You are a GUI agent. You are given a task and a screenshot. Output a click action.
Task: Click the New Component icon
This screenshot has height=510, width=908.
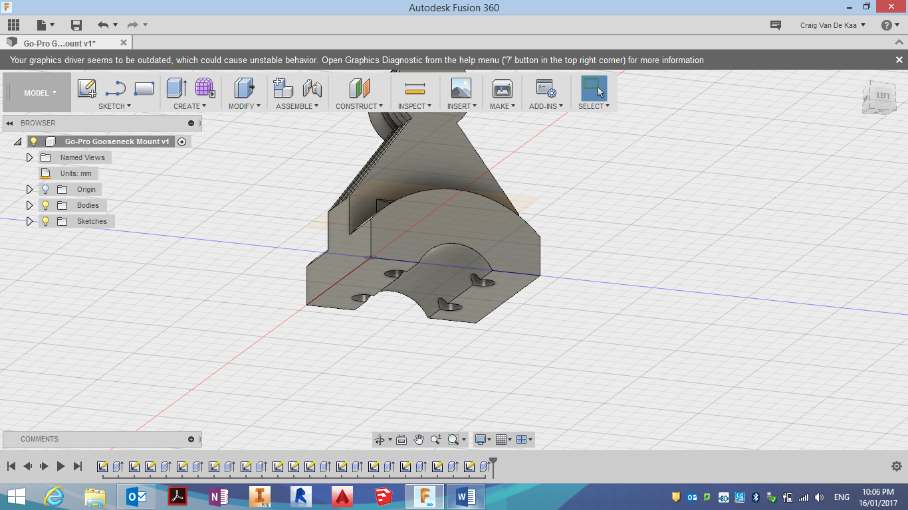283,88
